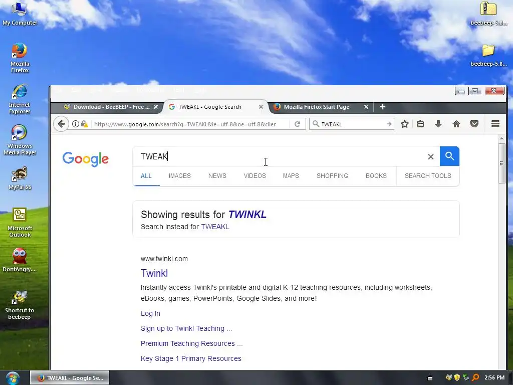The image size is (513, 385).
Task: Close the TWEAKL Google Search tab
Action: coord(261,107)
